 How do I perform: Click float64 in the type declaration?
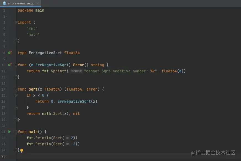[x=72, y=53]
